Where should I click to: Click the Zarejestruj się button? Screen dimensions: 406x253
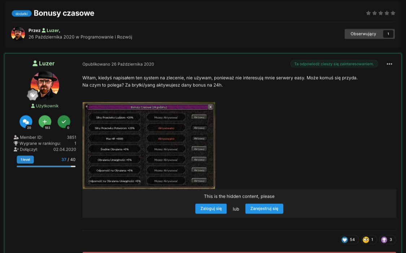264,209
